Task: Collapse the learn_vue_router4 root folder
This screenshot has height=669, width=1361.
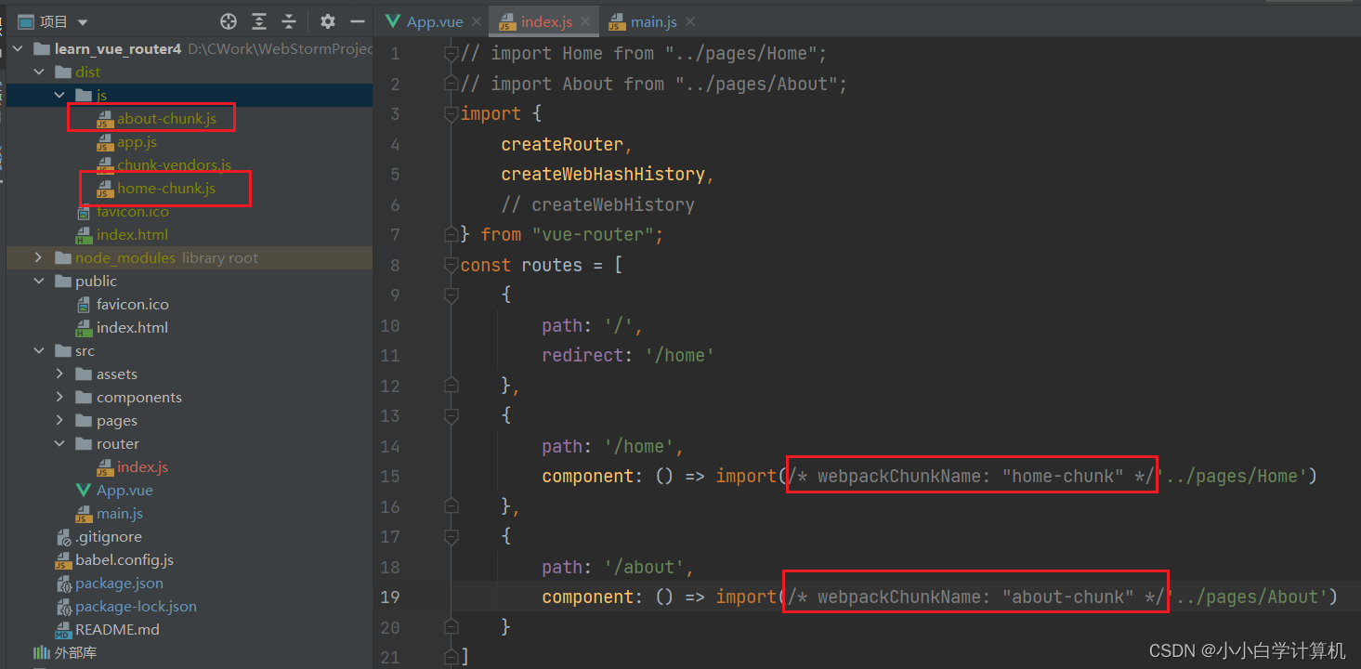Action: point(19,48)
